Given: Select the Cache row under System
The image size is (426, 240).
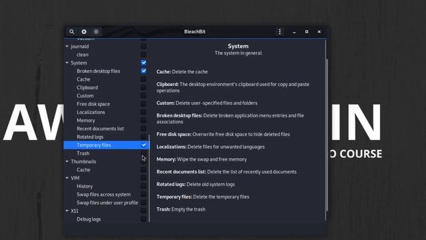Looking at the screenshot, I should coord(106,79).
